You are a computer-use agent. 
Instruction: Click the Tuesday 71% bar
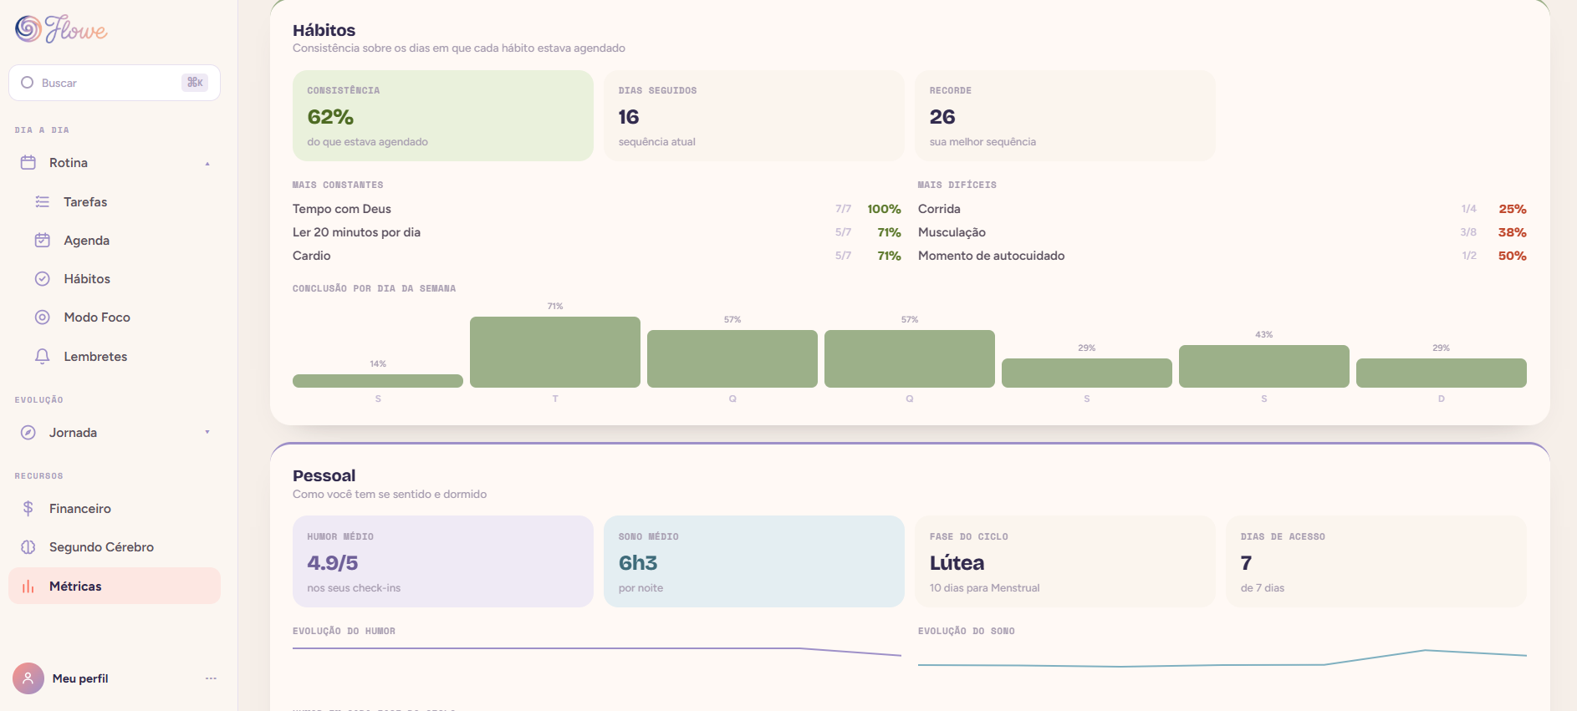[555, 352]
